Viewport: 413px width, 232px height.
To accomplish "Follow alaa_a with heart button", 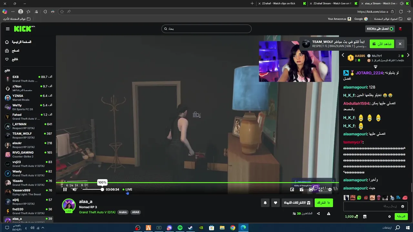I will click(x=275, y=203).
